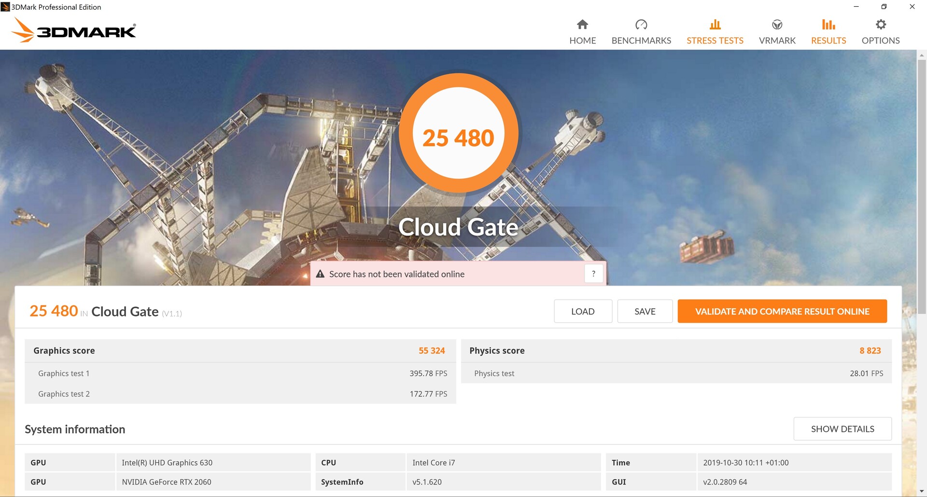Click the Options gear icon

tap(881, 24)
